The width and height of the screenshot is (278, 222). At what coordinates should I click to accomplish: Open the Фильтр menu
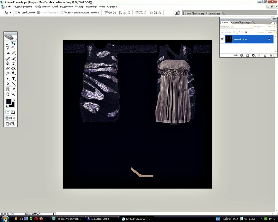(79, 6)
